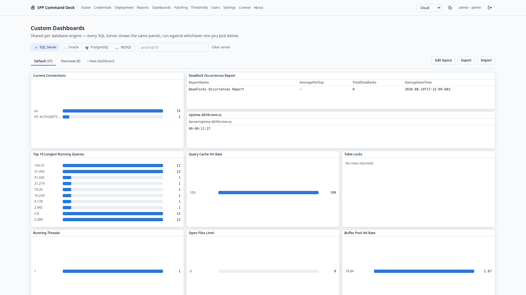
Task: Open the About menu
Action: pos(258,8)
